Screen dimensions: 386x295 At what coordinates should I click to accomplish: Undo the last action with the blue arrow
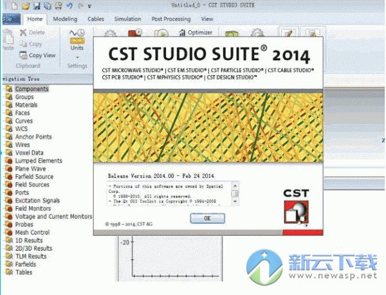coord(69,6)
